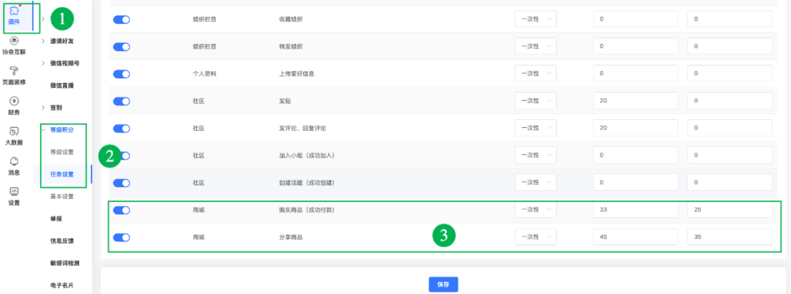Open the 设置 settings icon

14,192
